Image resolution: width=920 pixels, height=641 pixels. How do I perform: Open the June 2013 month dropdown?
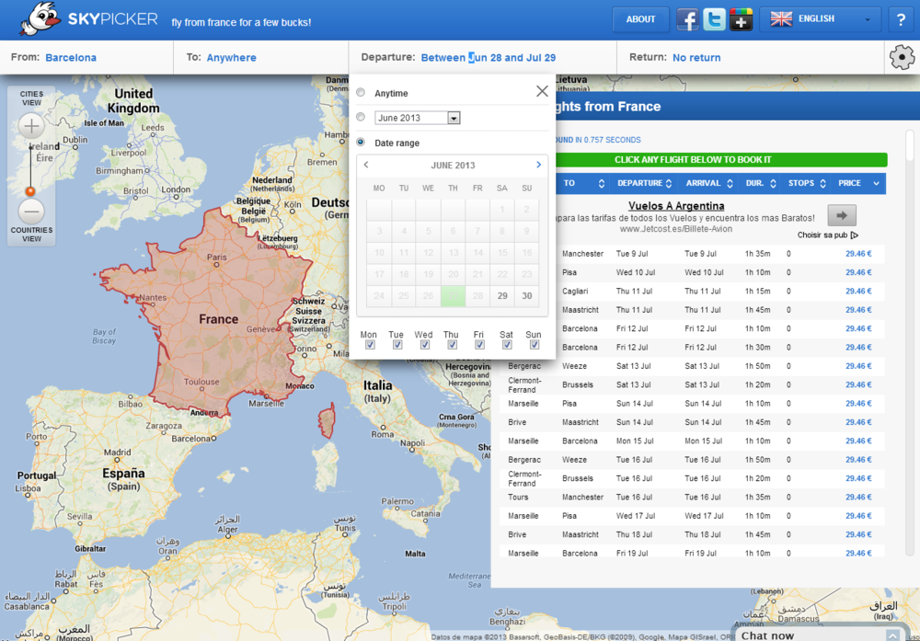(x=417, y=118)
